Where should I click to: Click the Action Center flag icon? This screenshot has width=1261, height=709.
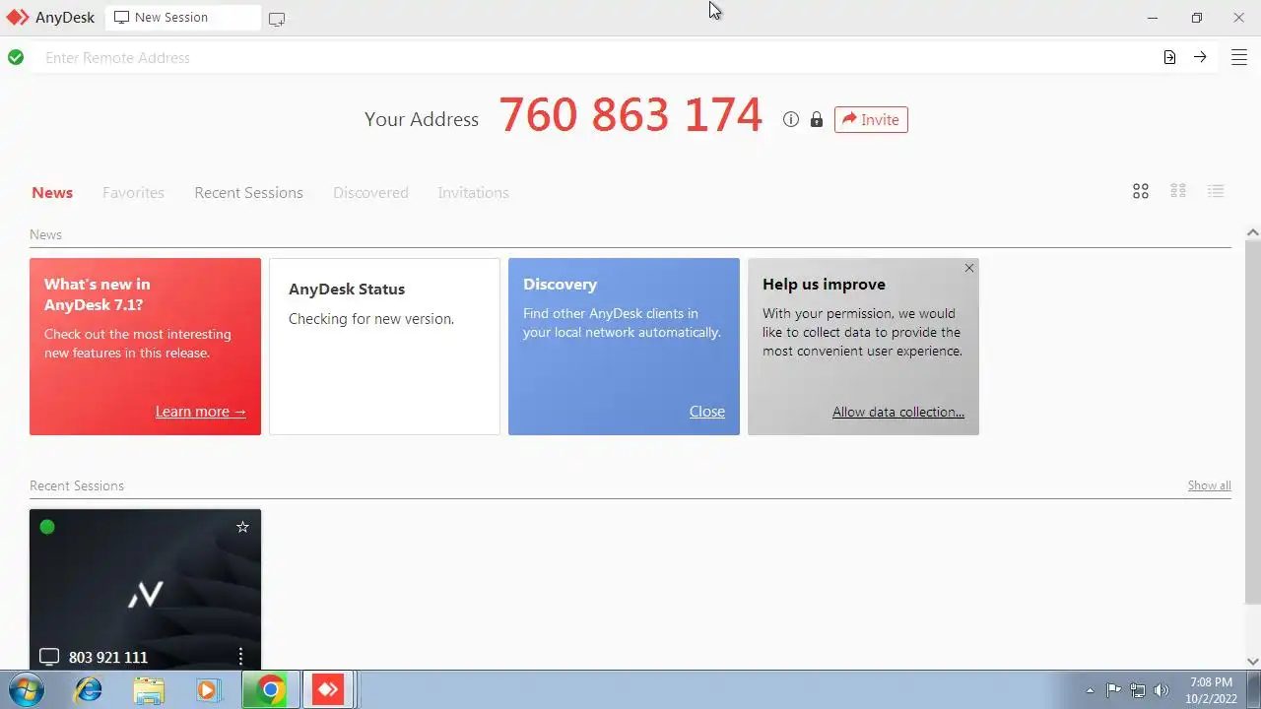[x=1113, y=690]
